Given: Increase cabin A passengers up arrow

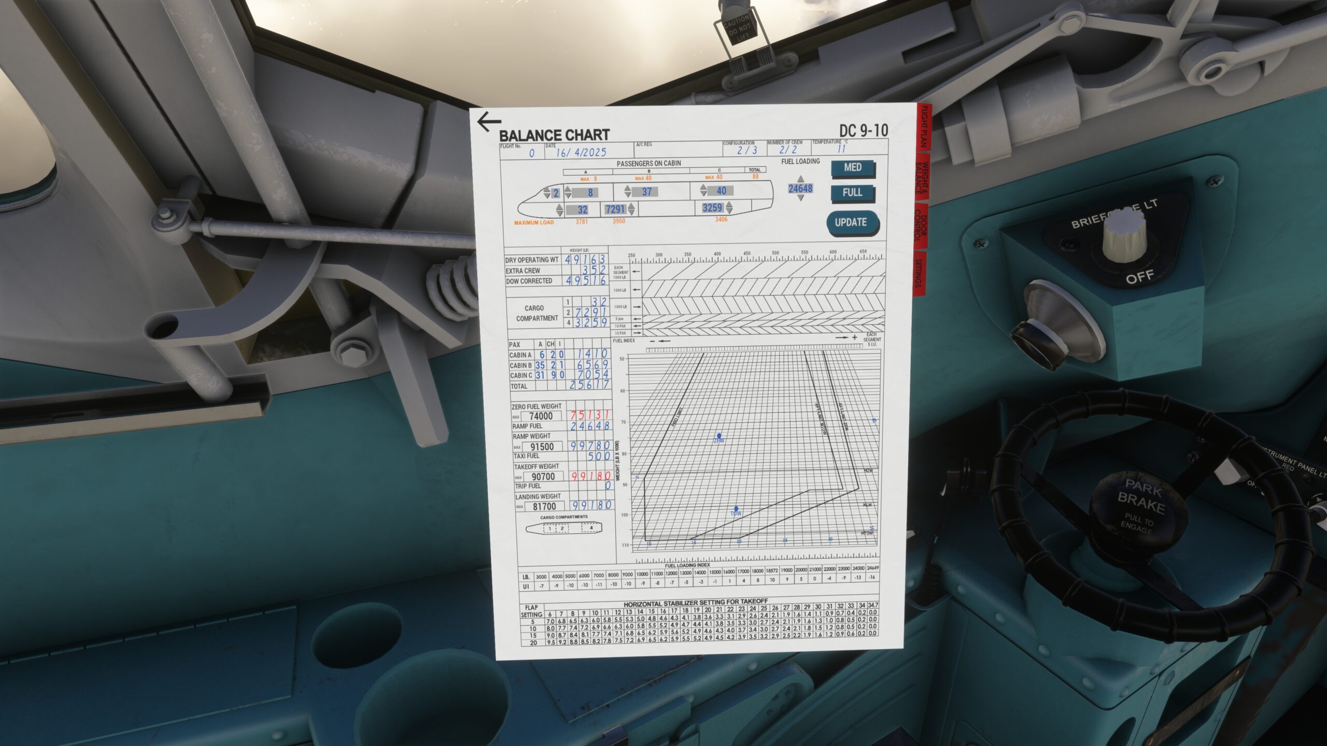Looking at the screenshot, I should click(568, 189).
